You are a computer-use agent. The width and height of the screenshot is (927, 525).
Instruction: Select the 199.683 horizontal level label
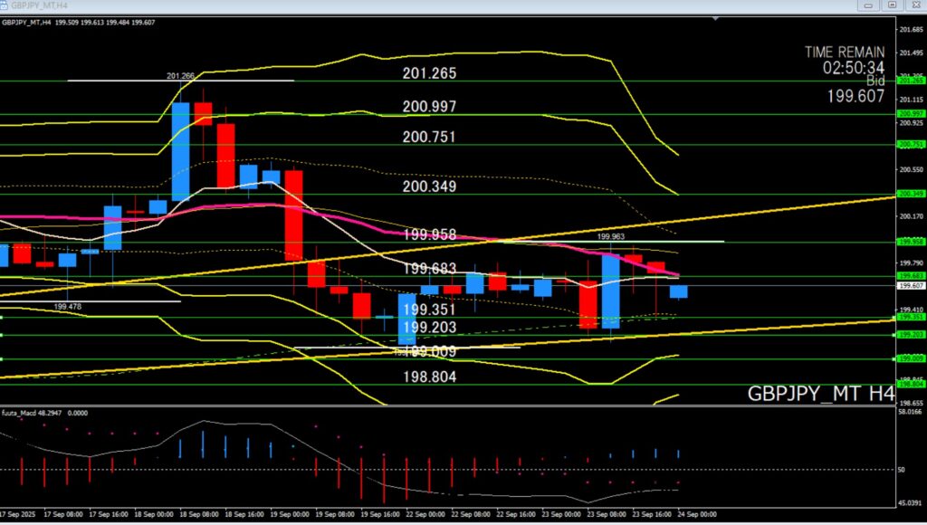(x=429, y=269)
